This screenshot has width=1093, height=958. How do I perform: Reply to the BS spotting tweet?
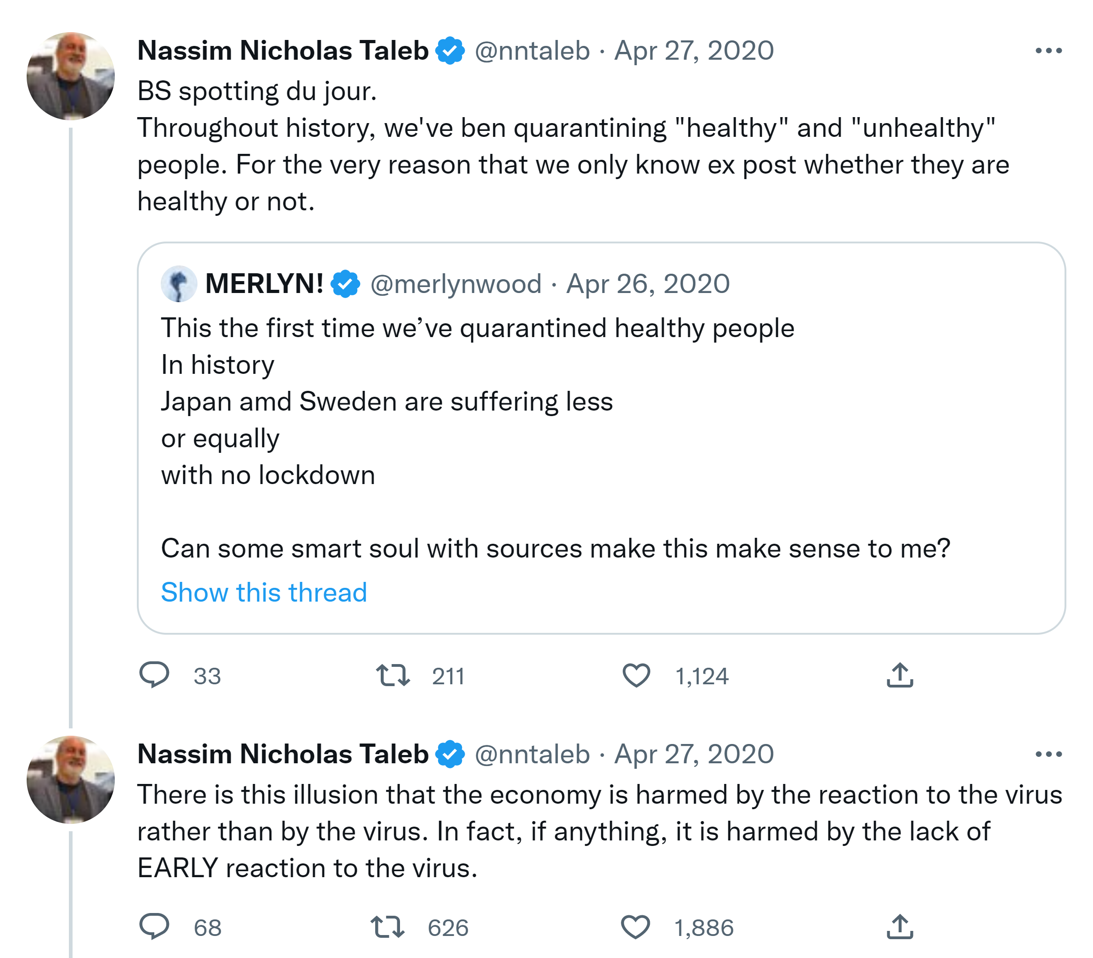(x=154, y=675)
